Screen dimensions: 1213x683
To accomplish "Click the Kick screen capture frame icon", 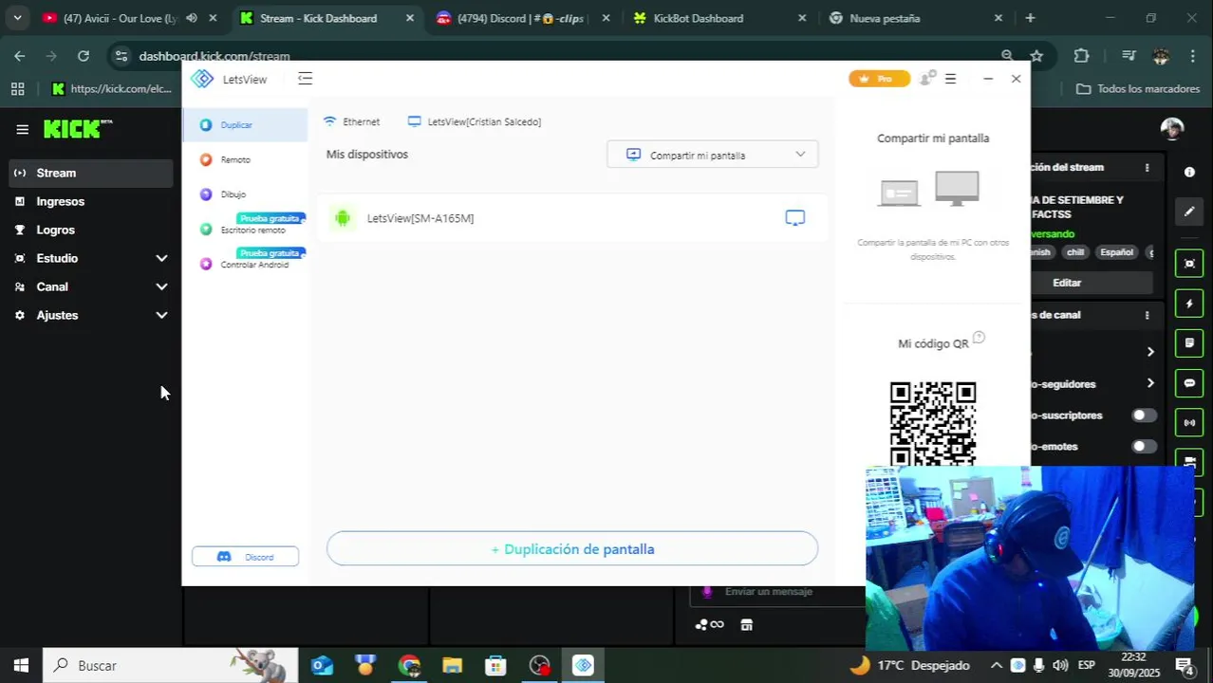I will [1189, 264].
